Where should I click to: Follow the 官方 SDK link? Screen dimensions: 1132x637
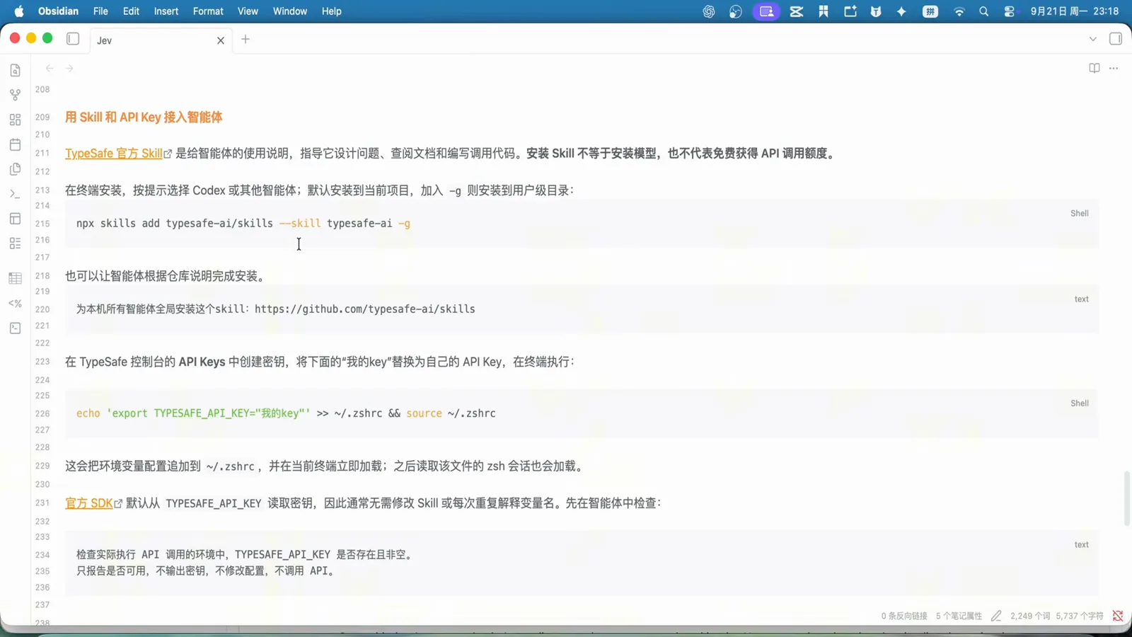pos(89,503)
